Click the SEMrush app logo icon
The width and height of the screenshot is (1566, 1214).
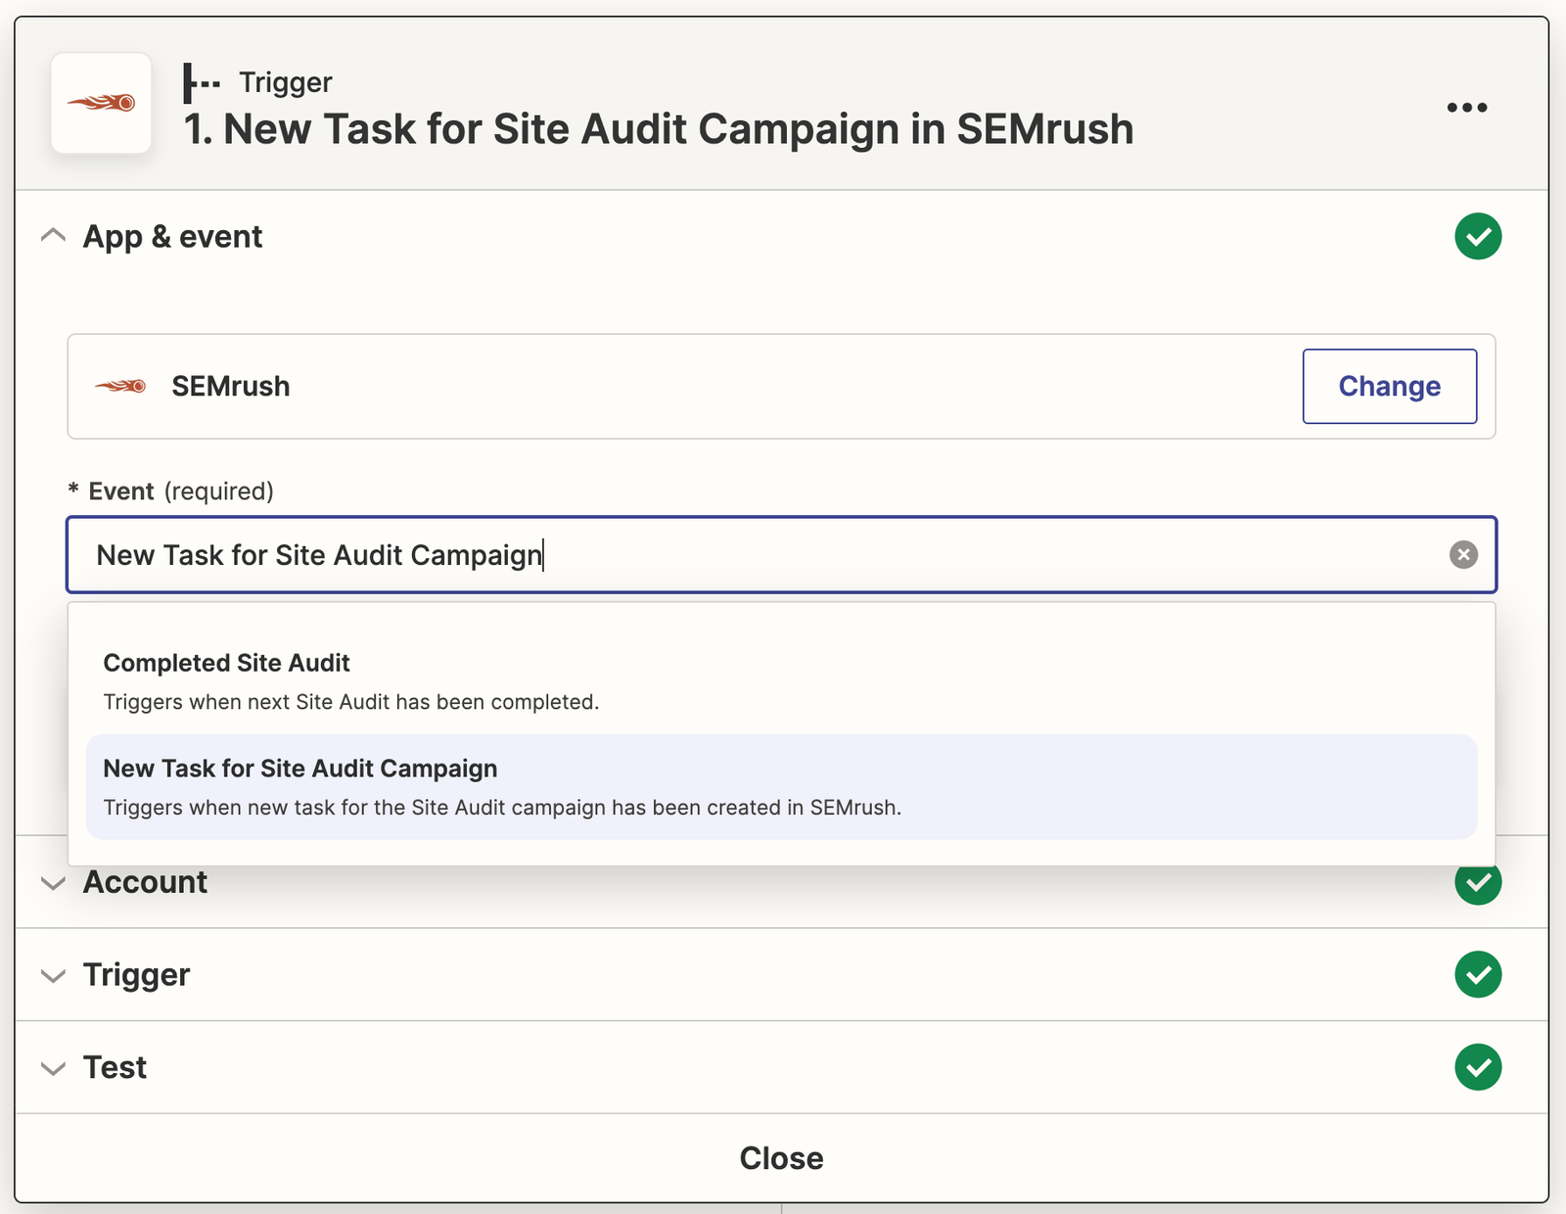click(101, 104)
